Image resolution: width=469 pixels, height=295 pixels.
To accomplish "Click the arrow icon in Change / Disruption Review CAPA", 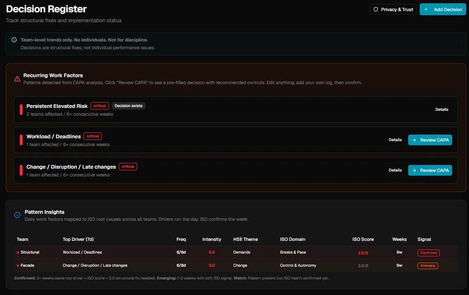I will (x=414, y=171).
